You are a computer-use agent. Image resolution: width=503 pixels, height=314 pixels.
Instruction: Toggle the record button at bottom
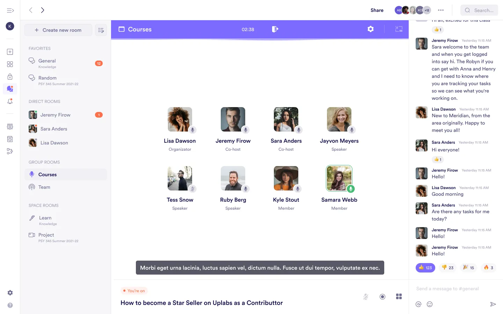382,297
